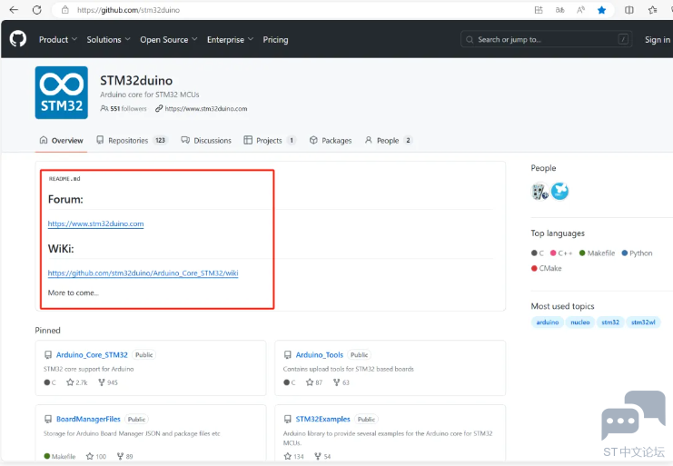Filter by the CMake language
Screen dimensions: 673x466
(x=547, y=268)
